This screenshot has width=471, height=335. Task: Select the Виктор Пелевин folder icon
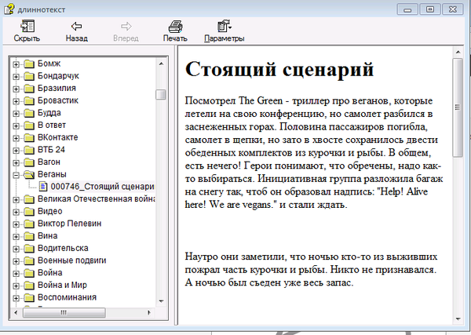(x=29, y=224)
